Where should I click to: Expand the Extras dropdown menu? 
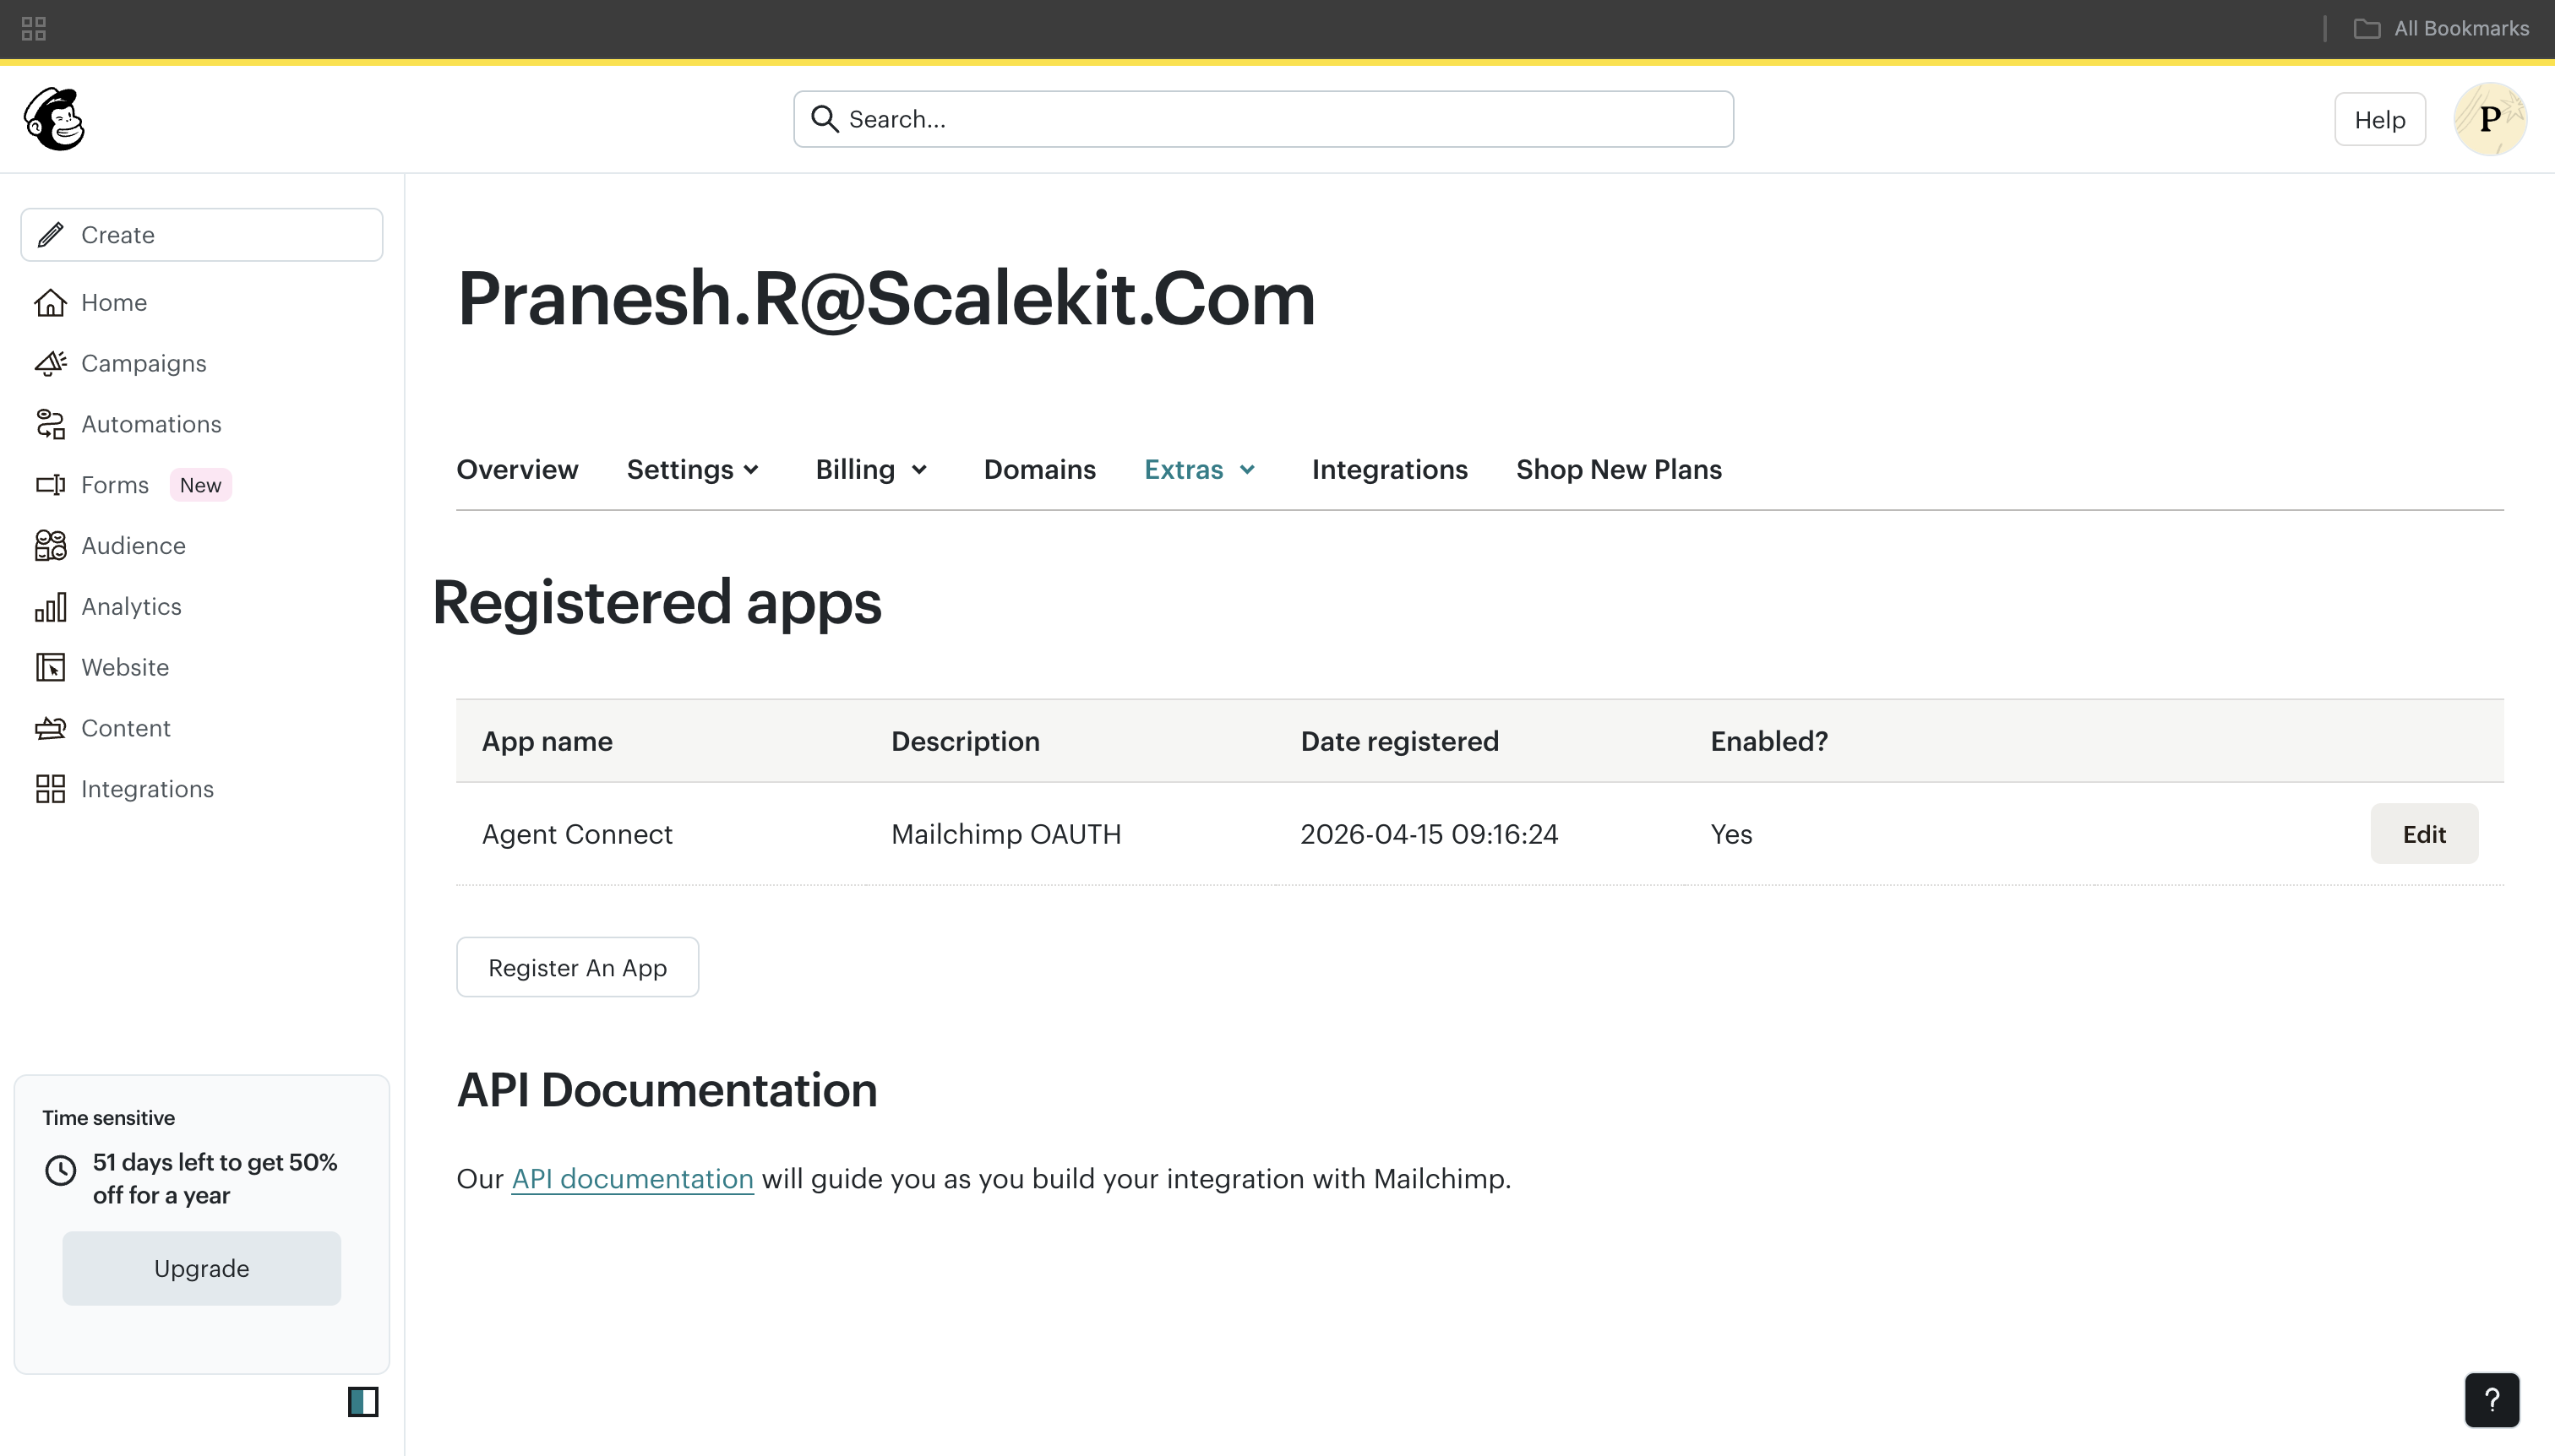pos(1200,470)
